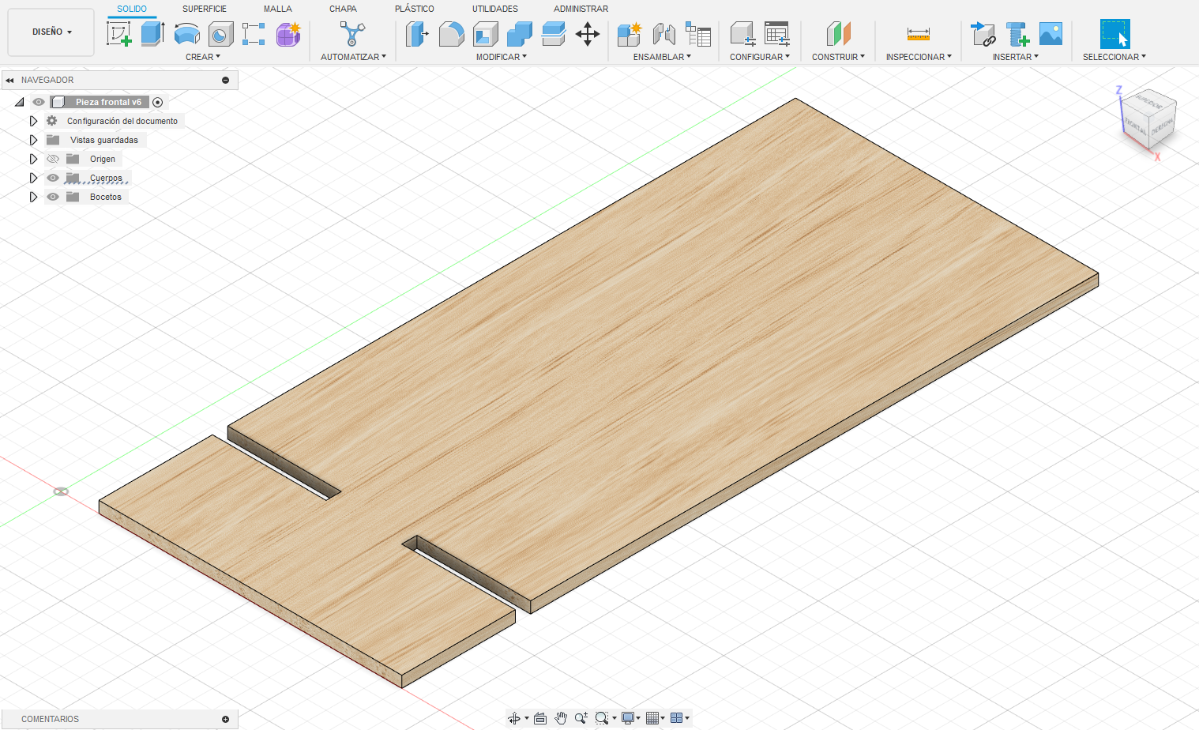The image size is (1199, 730).
Task: Insert a canvas image icon
Action: (1051, 34)
